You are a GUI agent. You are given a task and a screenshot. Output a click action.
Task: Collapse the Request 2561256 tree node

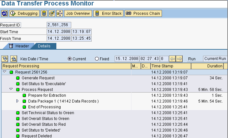click(x=5, y=72)
